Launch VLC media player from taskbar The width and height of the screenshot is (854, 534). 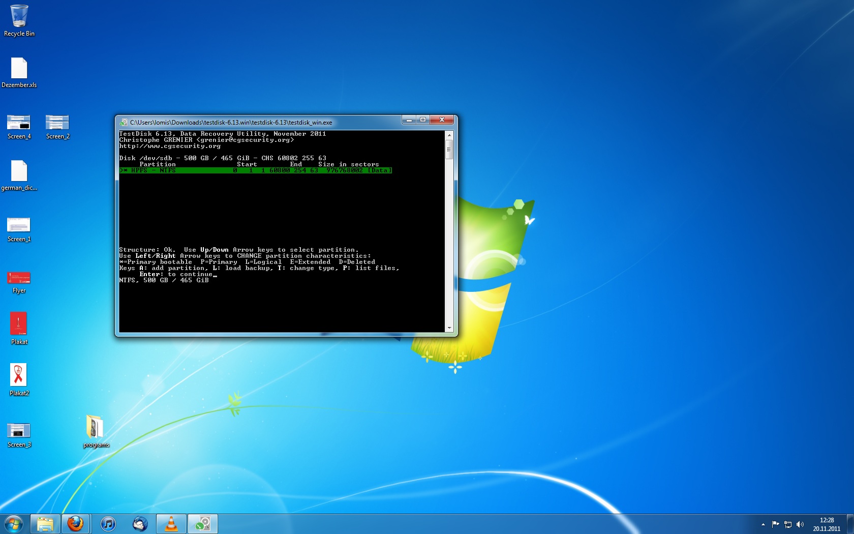pyautogui.click(x=171, y=524)
